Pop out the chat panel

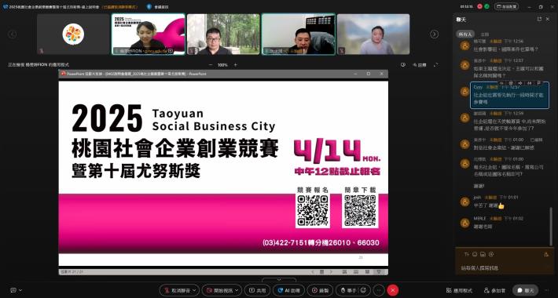tap(539, 19)
